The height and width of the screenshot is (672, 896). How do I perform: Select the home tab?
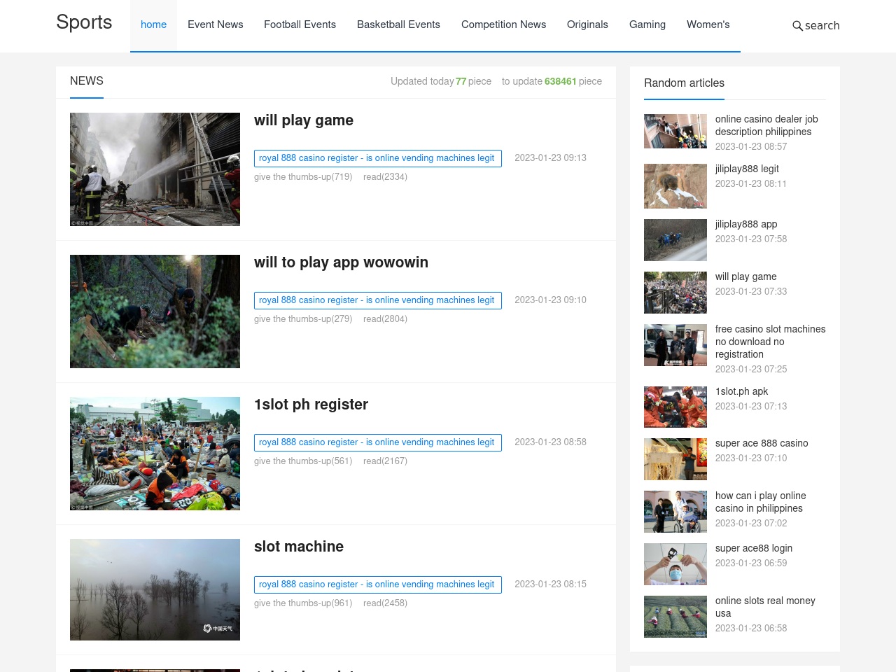(x=153, y=24)
